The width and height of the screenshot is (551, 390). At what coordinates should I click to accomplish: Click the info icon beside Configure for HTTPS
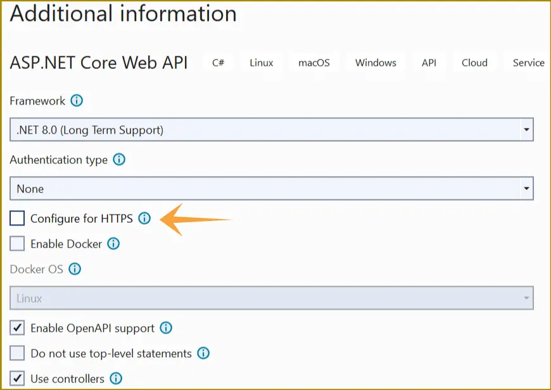[144, 218]
